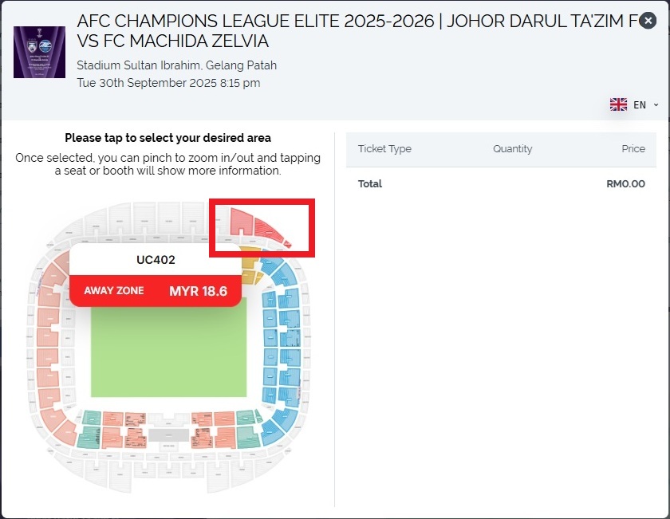The width and height of the screenshot is (670, 519).
Task: Click the MYR 18.6 price label
Action: (198, 291)
